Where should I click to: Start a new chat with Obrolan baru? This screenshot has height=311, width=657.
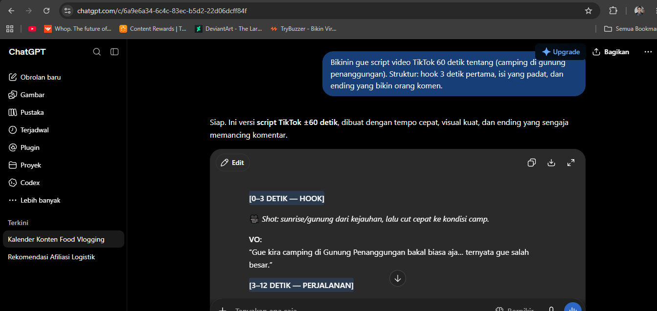64,77
